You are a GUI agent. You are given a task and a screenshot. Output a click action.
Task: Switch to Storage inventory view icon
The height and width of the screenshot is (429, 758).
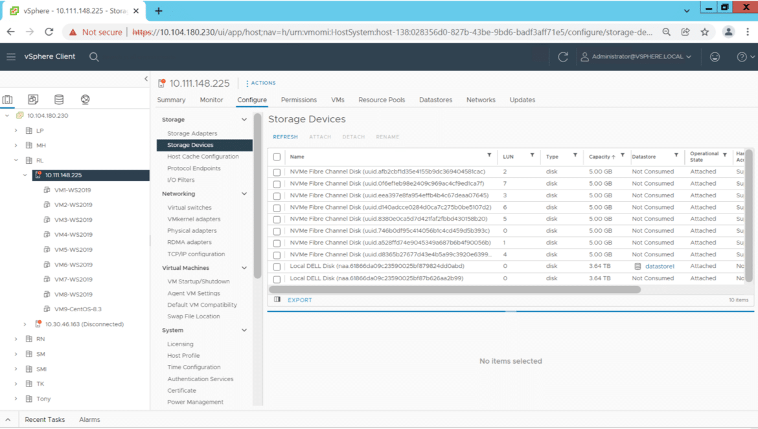pos(59,100)
